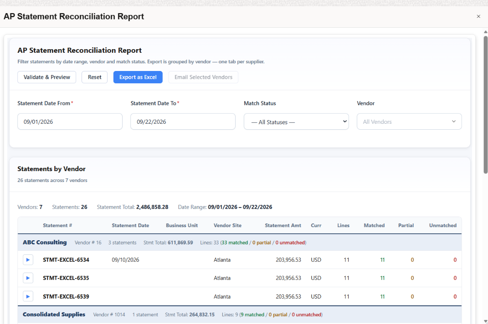Click the Atlanta site in STMT-EXCEL-6534 row
This screenshot has height=324, width=488.
click(222, 260)
